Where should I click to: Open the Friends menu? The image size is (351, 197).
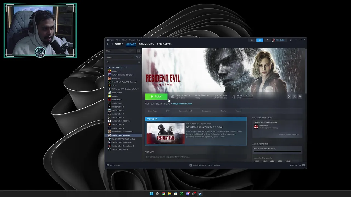coord(124,40)
